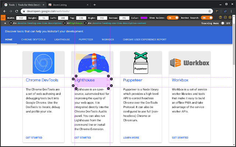Open a new browser tab with plus icon

[x=94, y=5]
